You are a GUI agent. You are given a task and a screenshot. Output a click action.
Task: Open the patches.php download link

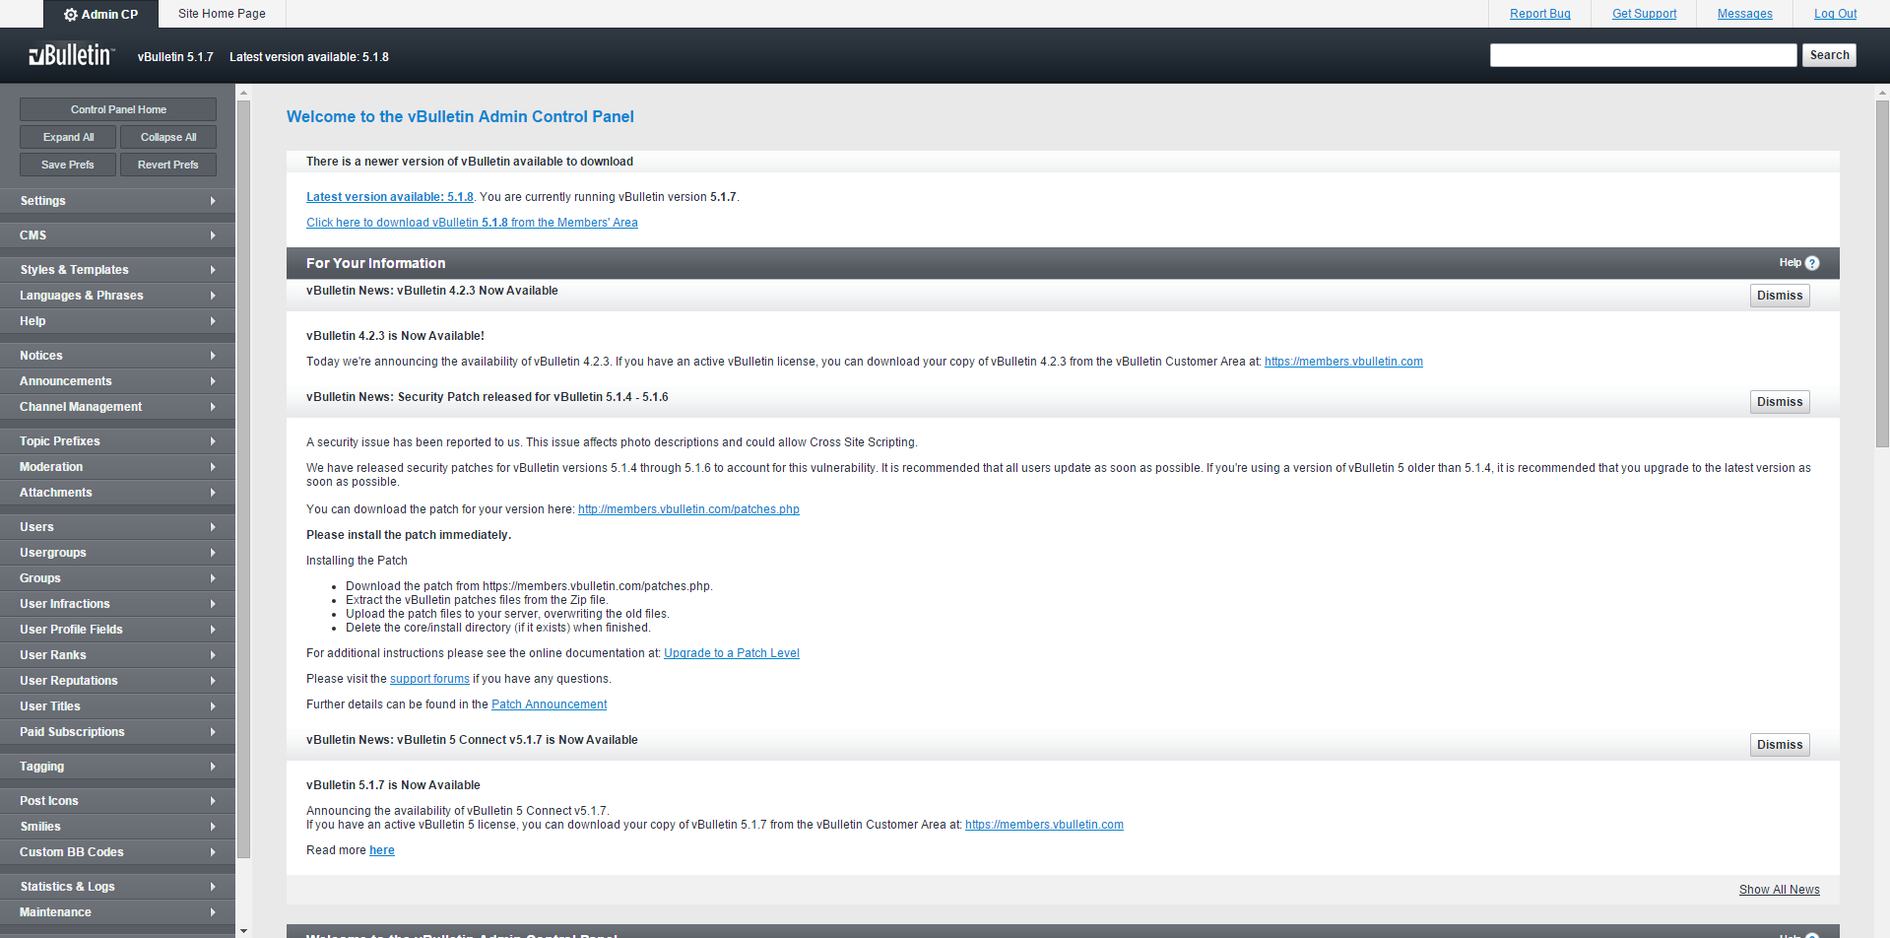[x=688, y=509]
